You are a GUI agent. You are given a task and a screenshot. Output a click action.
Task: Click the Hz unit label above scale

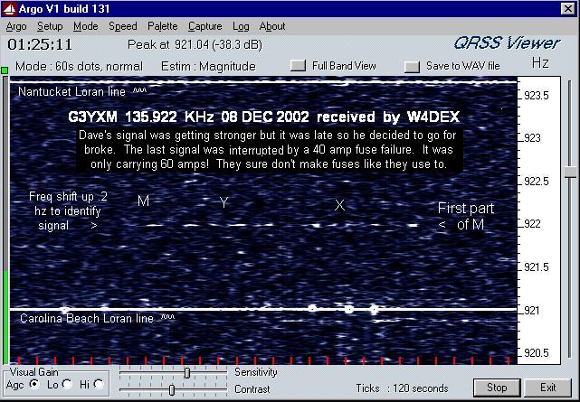click(x=540, y=62)
